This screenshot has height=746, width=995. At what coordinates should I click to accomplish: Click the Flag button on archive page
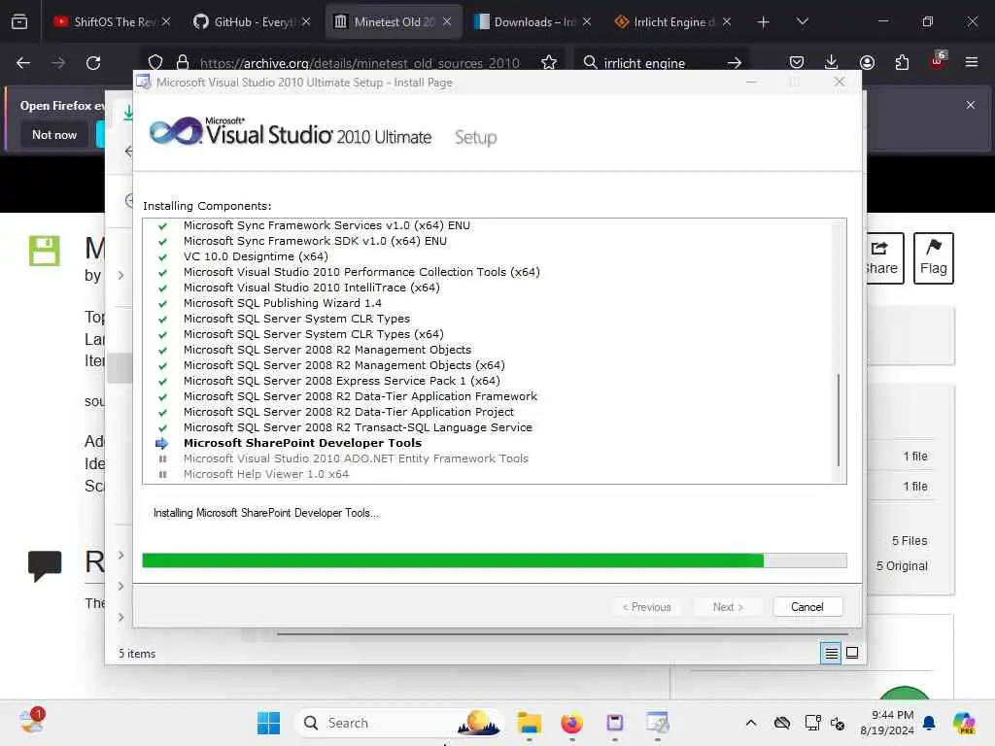934,257
